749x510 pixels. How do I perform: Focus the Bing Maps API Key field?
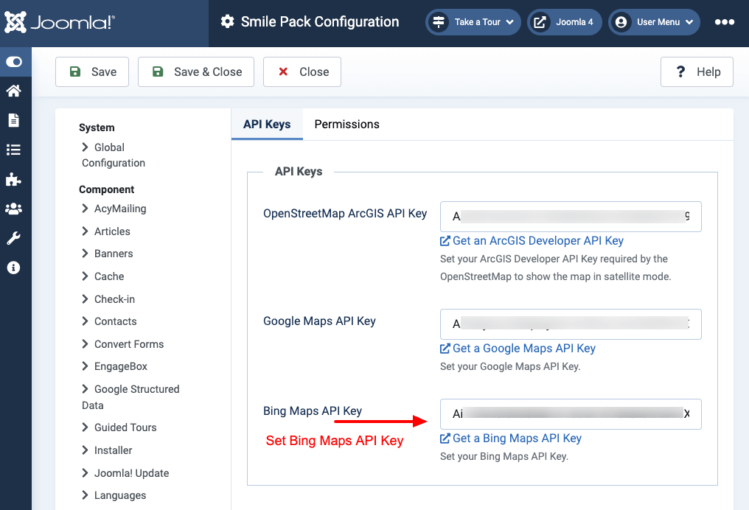tap(571, 414)
